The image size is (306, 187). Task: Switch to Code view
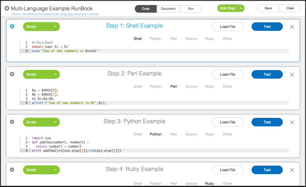click(x=146, y=9)
